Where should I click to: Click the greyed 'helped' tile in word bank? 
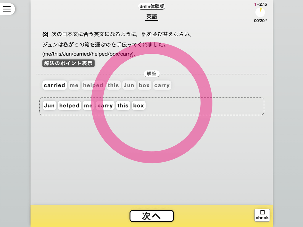[93, 85]
